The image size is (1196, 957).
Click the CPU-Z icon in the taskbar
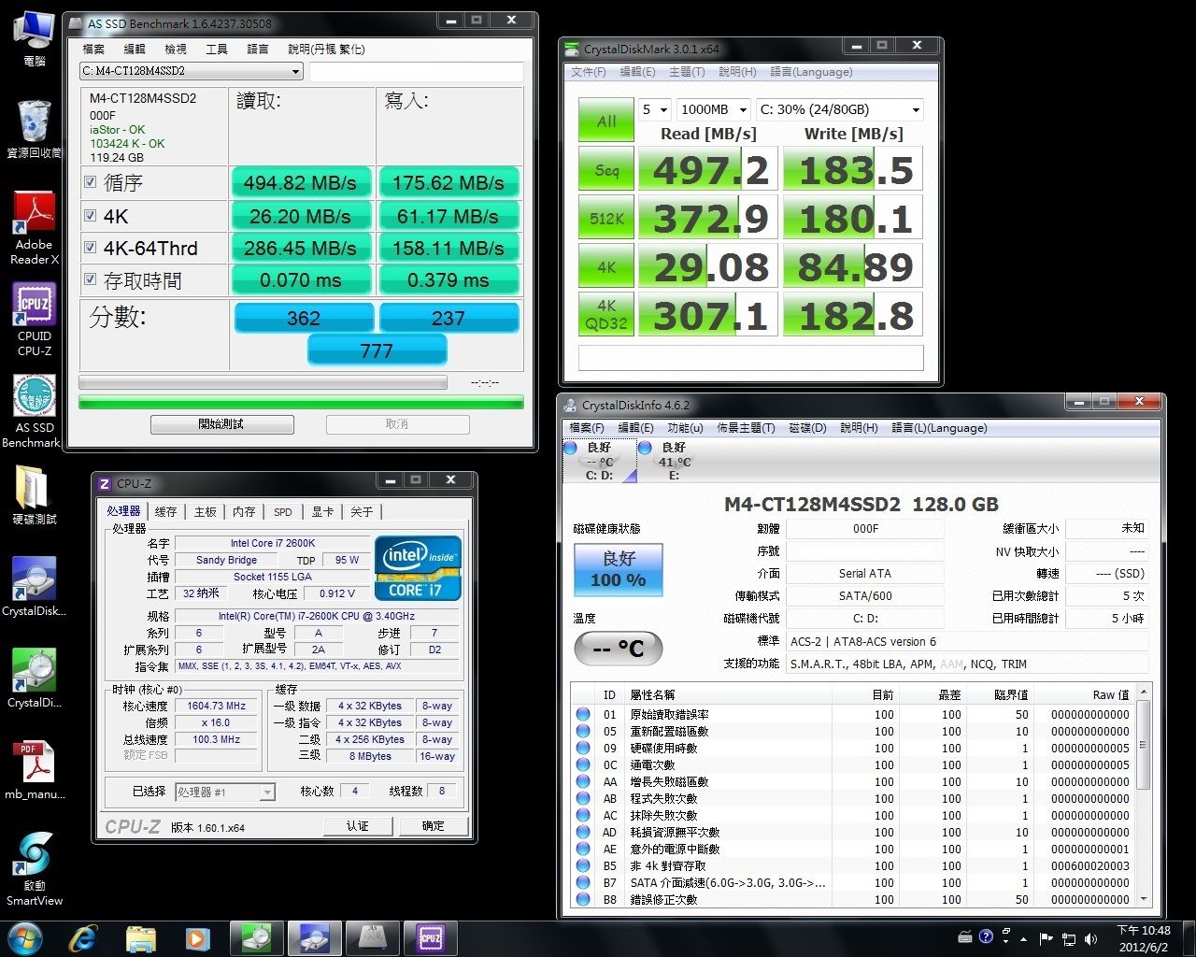(430, 936)
